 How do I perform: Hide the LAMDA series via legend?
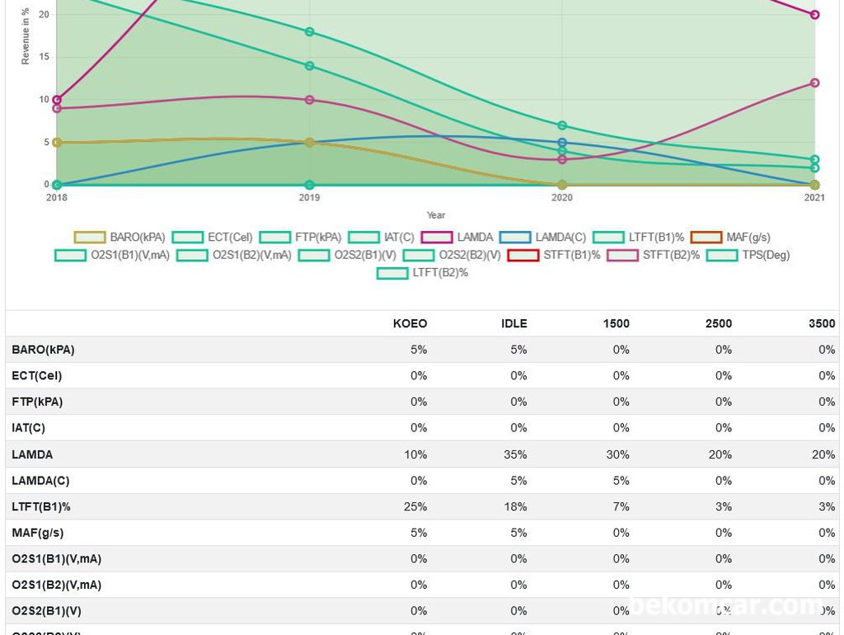coord(437,237)
